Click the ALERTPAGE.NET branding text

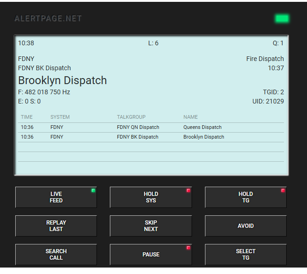48,18
